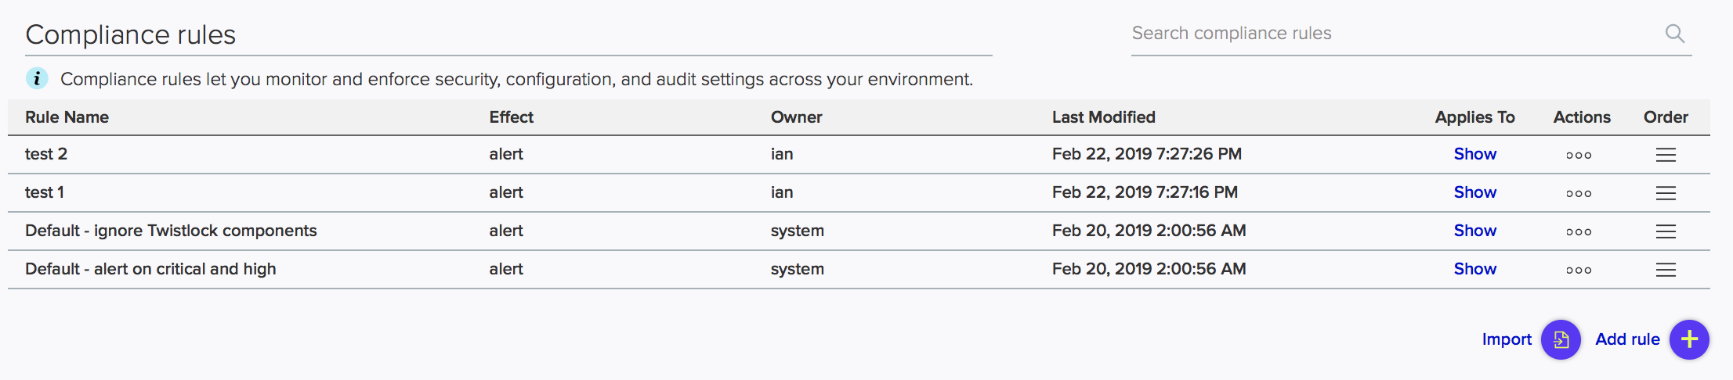Click the search magnifier icon
1733x380 pixels.
(x=1674, y=33)
